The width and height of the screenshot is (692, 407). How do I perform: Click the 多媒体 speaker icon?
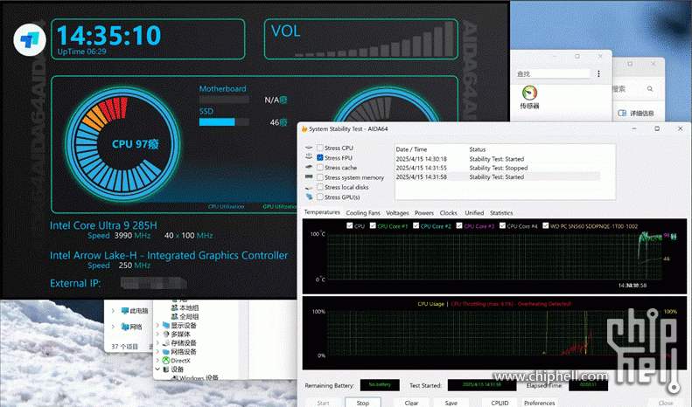166,335
